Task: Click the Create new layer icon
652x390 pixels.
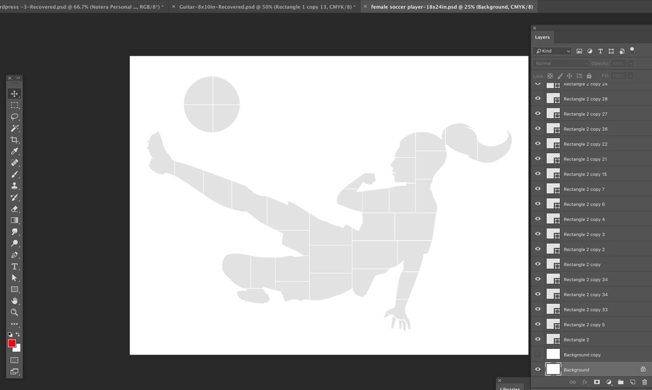Action: click(632, 381)
